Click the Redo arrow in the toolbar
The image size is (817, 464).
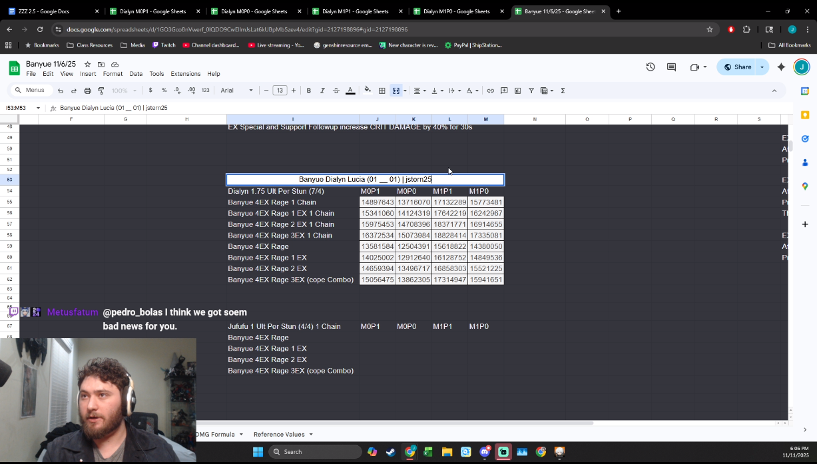click(73, 91)
